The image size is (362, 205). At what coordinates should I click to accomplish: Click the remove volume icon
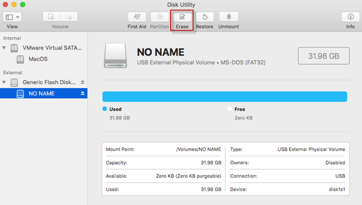[x=69, y=17]
